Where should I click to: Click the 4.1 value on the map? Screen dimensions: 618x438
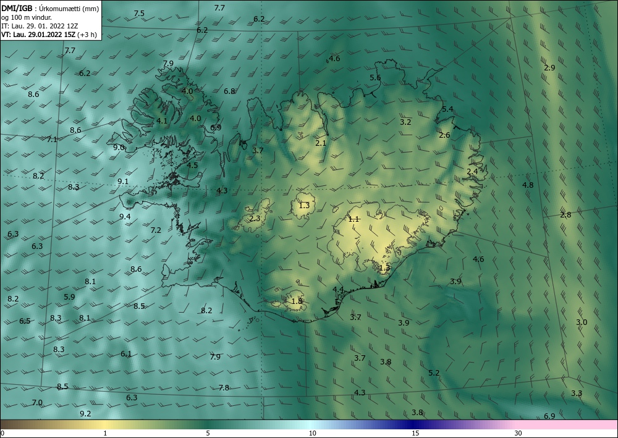tap(162, 121)
